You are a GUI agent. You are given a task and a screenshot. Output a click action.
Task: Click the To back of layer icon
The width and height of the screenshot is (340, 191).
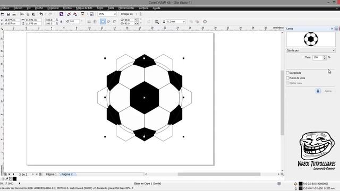tap(197, 21)
